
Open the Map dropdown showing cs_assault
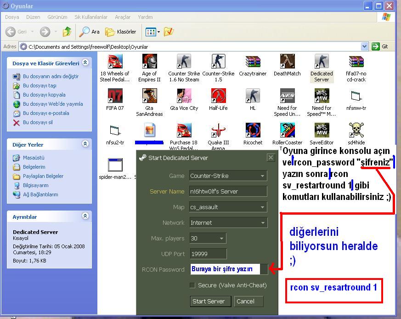coord(228,207)
